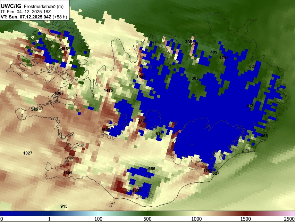Image resolution: width=295 pixels, height=222 pixels.
Task: Click the map value 1721
Action: (143, 120)
